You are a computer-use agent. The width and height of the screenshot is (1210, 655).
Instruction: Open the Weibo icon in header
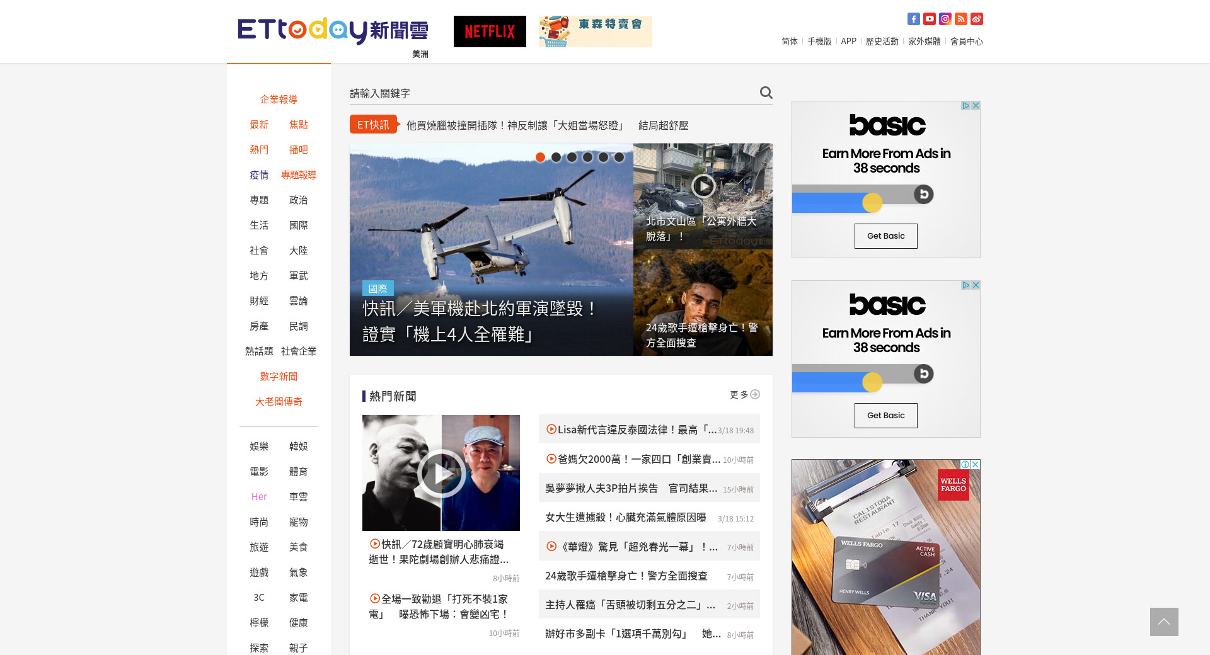point(976,19)
